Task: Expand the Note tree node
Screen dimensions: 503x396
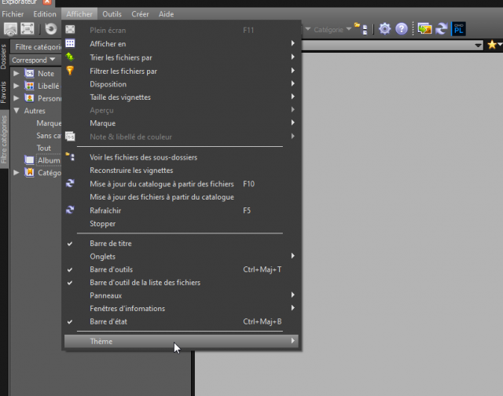Action: pos(16,73)
